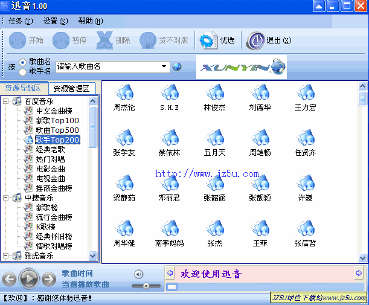The image size is (369, 305).
Task: Switch to the 资源管理区 tab
Action: (x=71, y=89)
